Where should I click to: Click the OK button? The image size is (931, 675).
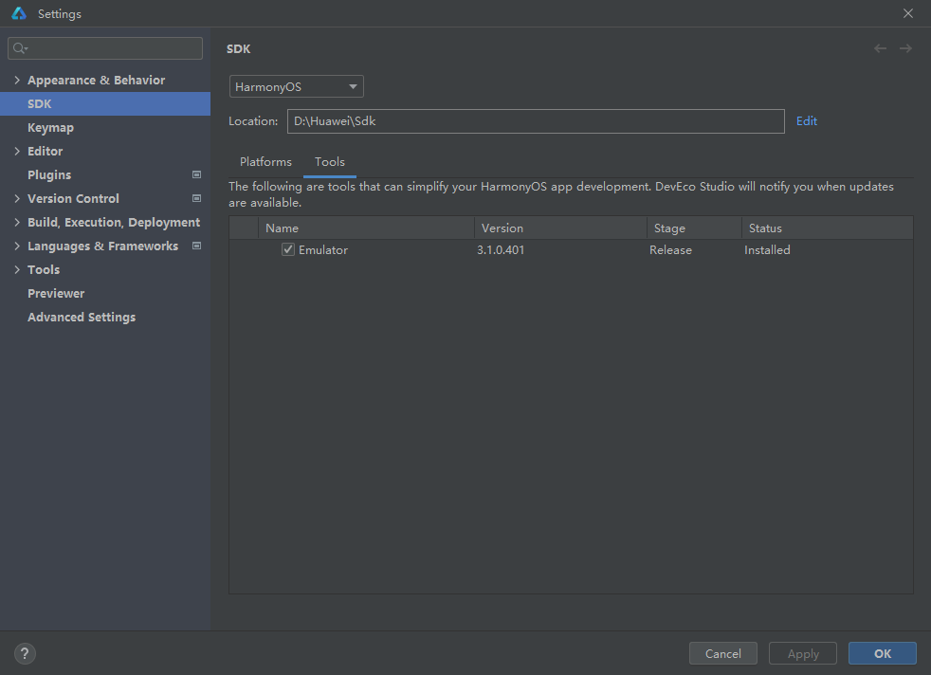pos(883,653)
